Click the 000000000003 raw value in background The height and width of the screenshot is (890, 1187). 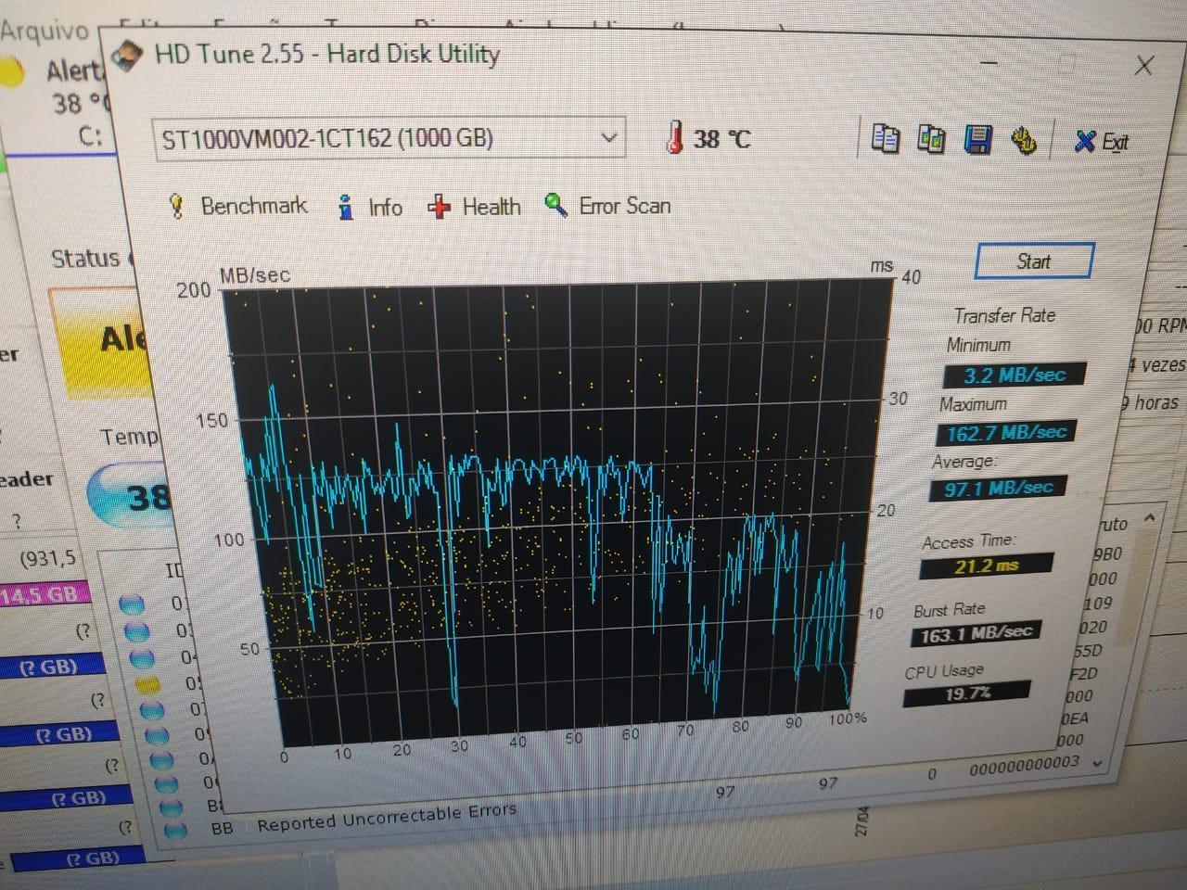pos(1024,766)
